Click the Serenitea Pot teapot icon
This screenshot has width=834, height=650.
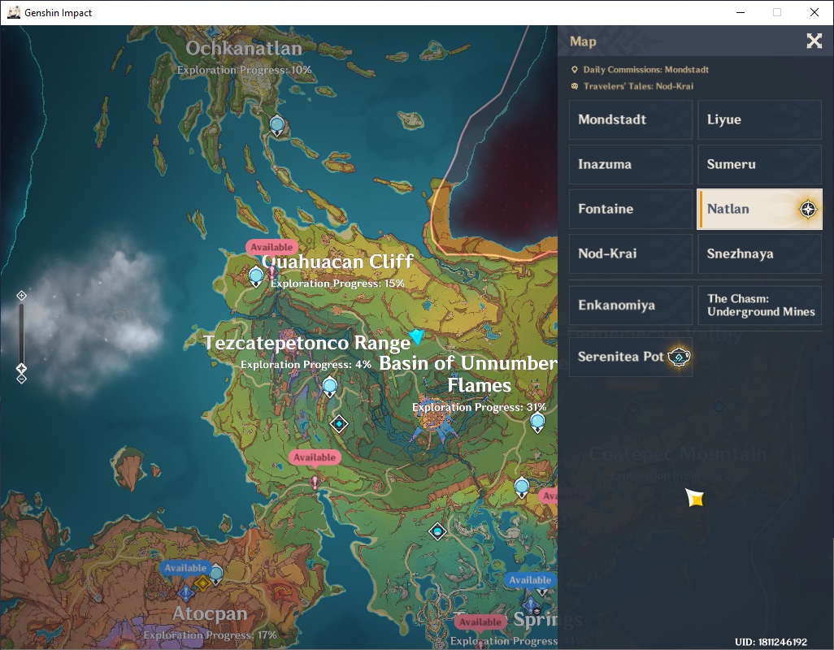(679, 357)
